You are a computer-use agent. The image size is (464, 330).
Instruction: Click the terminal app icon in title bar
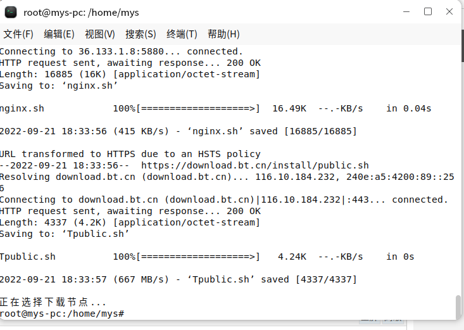click(11, 12)
